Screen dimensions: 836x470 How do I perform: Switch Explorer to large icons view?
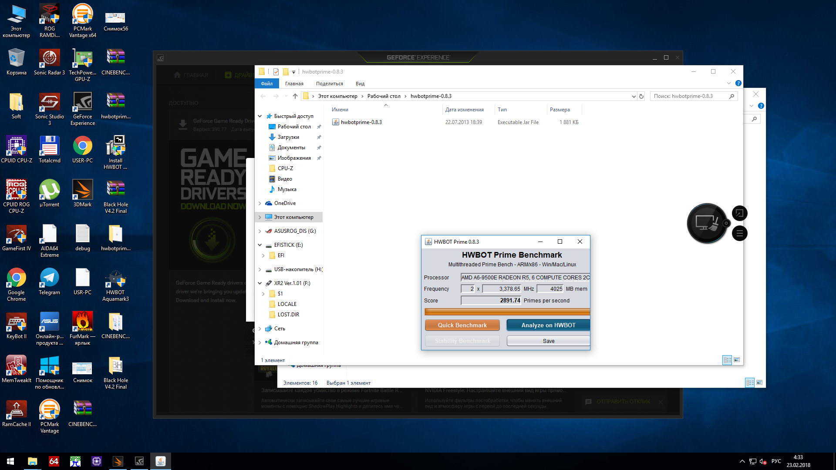coord(737,360)
